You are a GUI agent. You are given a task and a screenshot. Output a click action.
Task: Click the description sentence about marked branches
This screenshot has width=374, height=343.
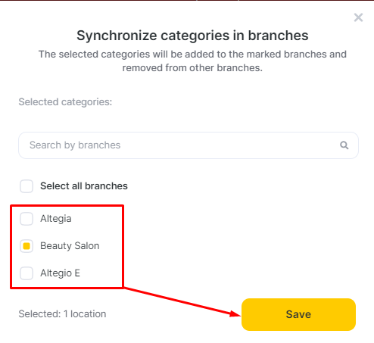(x=192, y=61)
